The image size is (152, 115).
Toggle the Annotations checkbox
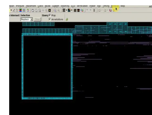pyautogui.click(x=50, y=19)
